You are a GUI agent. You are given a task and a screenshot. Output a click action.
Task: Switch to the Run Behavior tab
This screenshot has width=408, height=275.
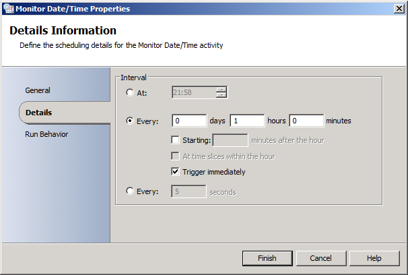pos(46,134)
